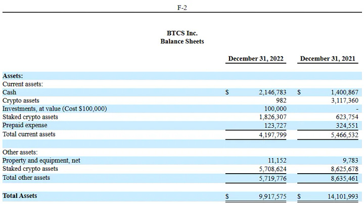Click Investments value 100,000

tap(276, 109)
